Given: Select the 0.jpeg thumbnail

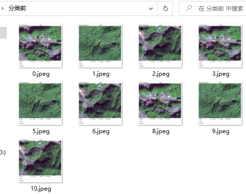Looking at the screenshot, I should click(40, 46).
